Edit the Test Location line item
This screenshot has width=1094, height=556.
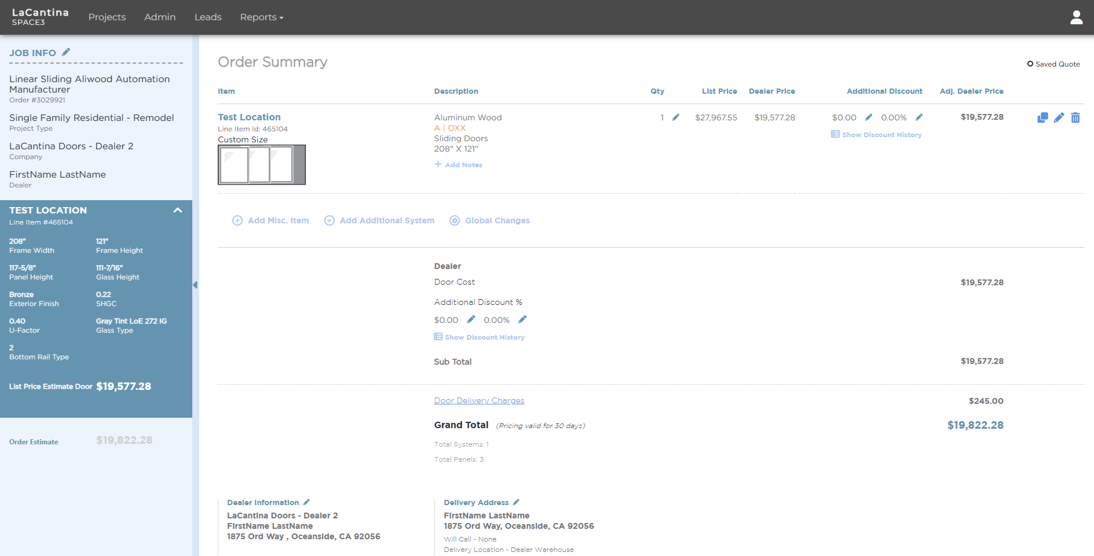pyautogui.click(x=1059, y=117)
